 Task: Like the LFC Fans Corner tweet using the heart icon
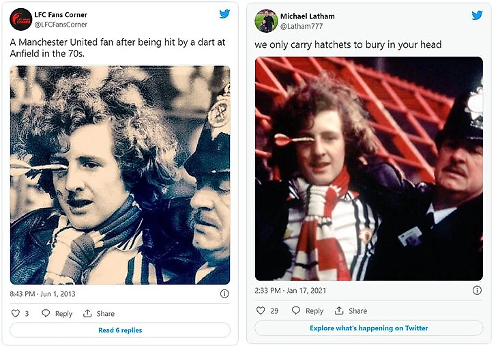[16, 313]
